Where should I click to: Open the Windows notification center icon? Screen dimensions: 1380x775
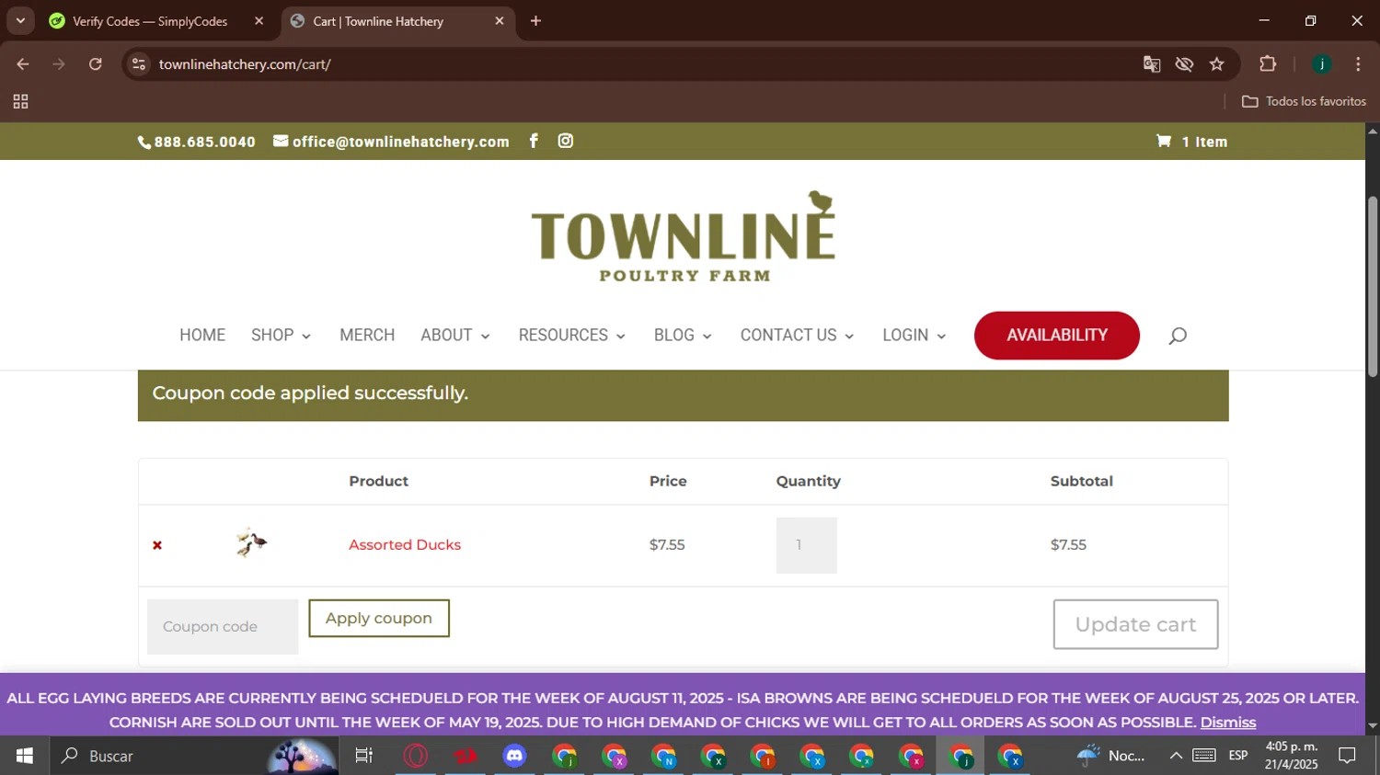point(1347,756)
